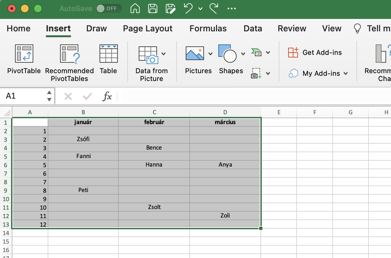Viewport: 391px width, 258px height.
Task: Open the Shapes gallery icon
Action: pyautogui.click(x=227, y=54)
